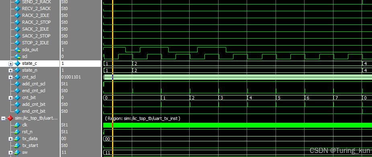Image resolution: width=372 pixels, height=157 pixels.
Task: Expand the cnt_bit signal bus
Action: click(10, 97)
